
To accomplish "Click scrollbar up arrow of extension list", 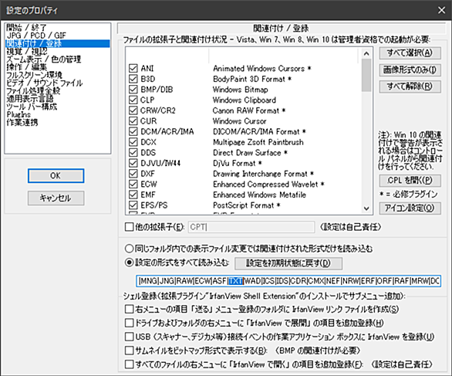I will pos(366,53).
